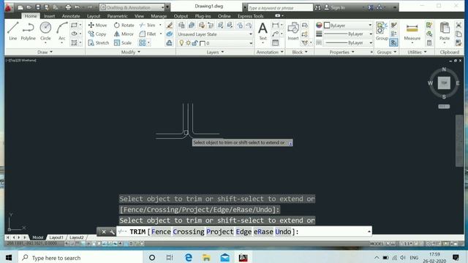468x263 pixels.
Task: Toggle group selection on/off button
Action: pyautogui.click(x=393, y=43)
